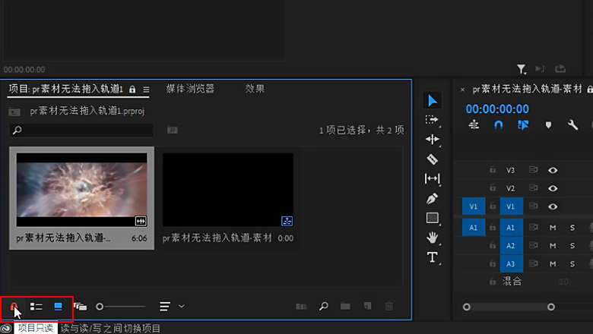The height and width of the screenshot is (334, 593).
Task: Select the Track Select Forward tool
Action: tap(432, 120)
